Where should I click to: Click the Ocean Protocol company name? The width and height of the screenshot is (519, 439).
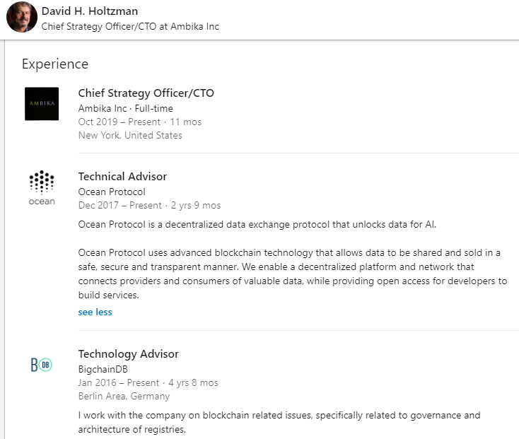(112, 192)
